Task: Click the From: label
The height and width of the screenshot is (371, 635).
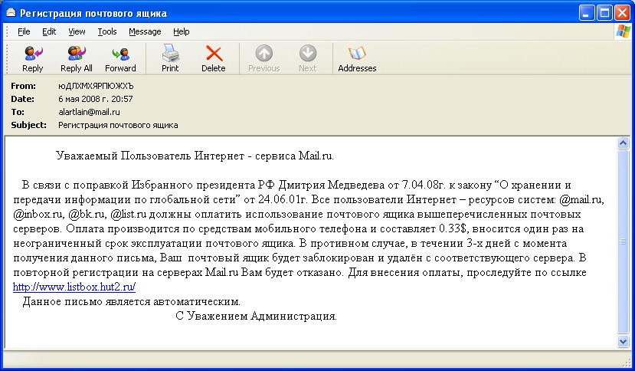Action: (23, 86)
